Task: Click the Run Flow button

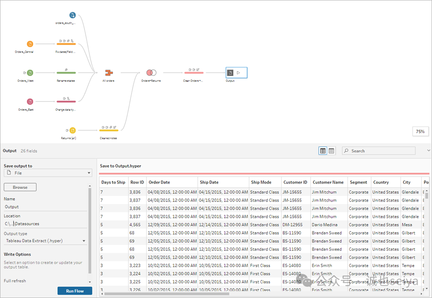Action: (75, 291)
